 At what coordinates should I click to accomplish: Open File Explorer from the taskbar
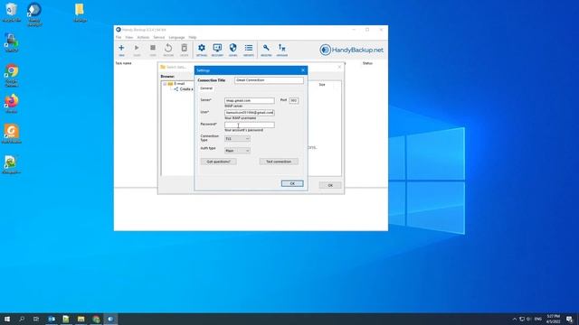81,319
